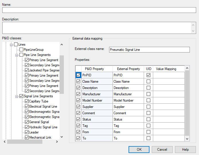The width and height of the screenshot is (199, 155).
Task: Click the Description box scroll-down arrow
Action: pos(194,31)
